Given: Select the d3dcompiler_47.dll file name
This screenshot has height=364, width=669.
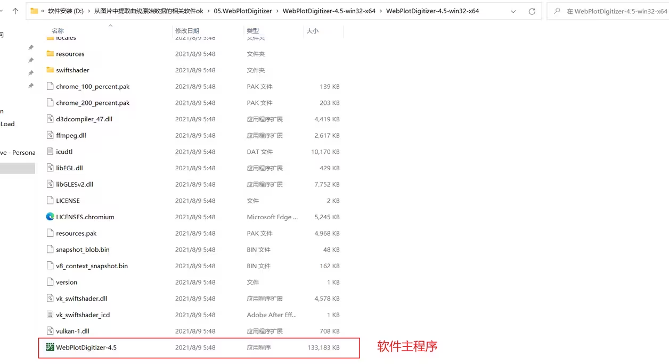Looking at the screenshot, I should click(x=84, y=119).
